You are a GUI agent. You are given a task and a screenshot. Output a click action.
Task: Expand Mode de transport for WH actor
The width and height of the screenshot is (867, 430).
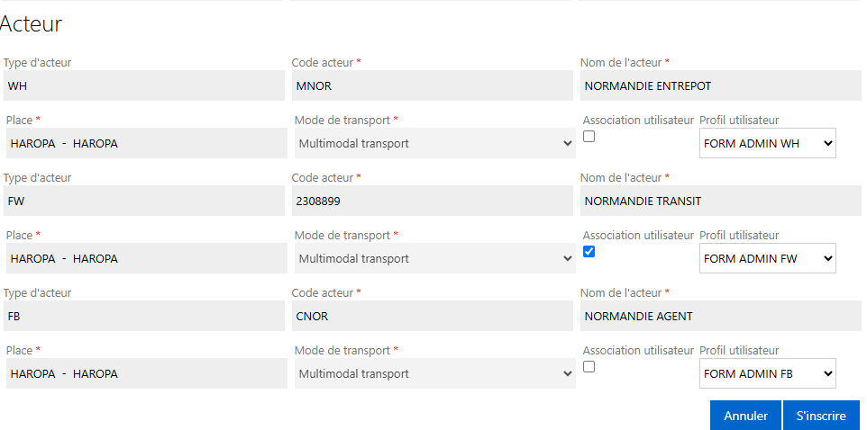(x=434, y=144)
